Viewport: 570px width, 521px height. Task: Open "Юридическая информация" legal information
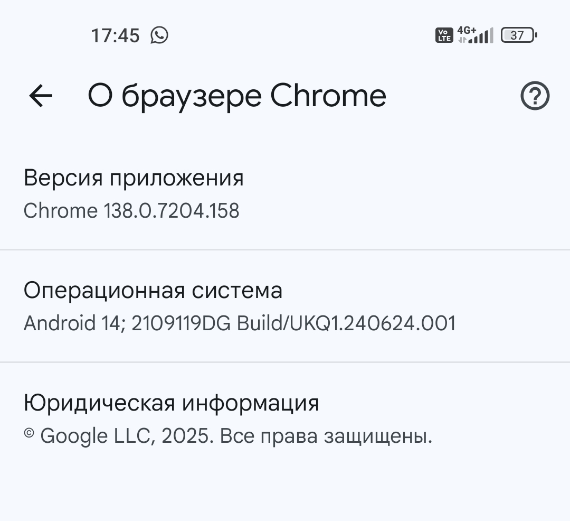click(172, 403)
